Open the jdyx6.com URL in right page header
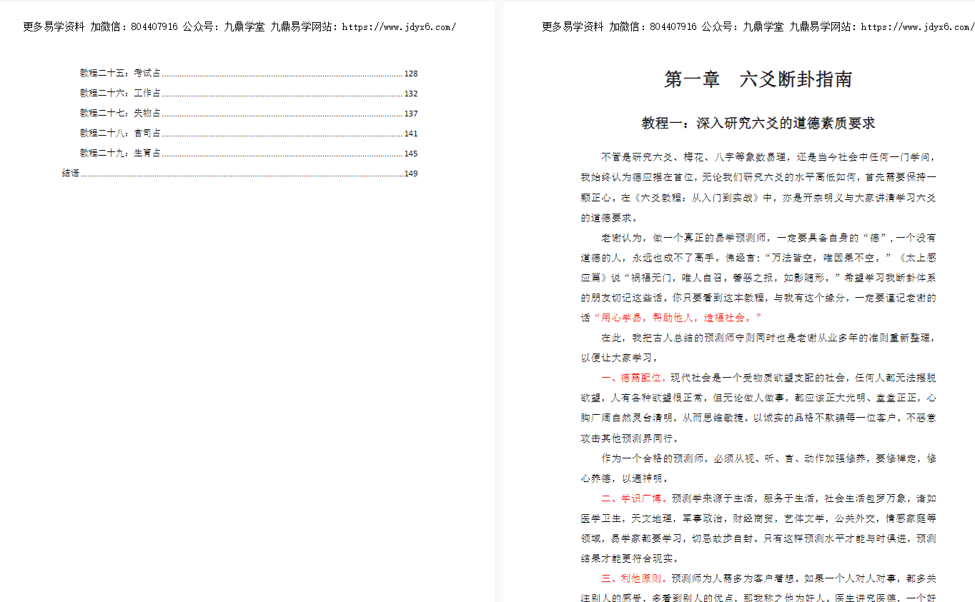The image size is (975, 602). pyautogui.click(x=916, y=27)
